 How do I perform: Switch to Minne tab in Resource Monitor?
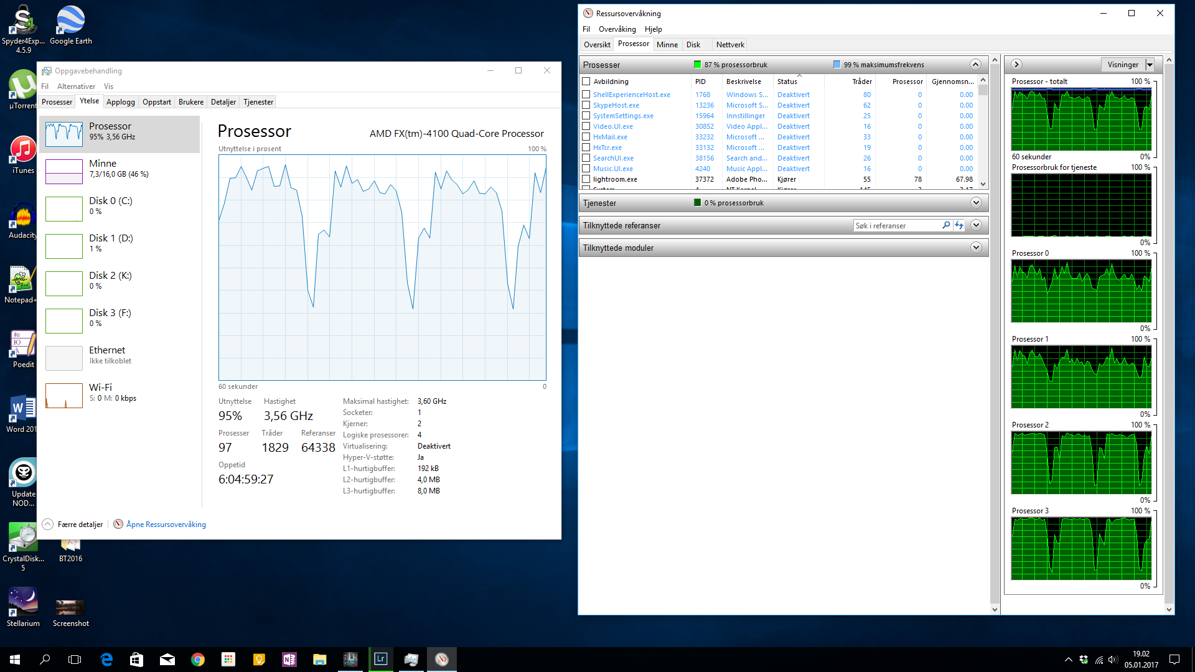pyautogui.click(x=667, y=45)
